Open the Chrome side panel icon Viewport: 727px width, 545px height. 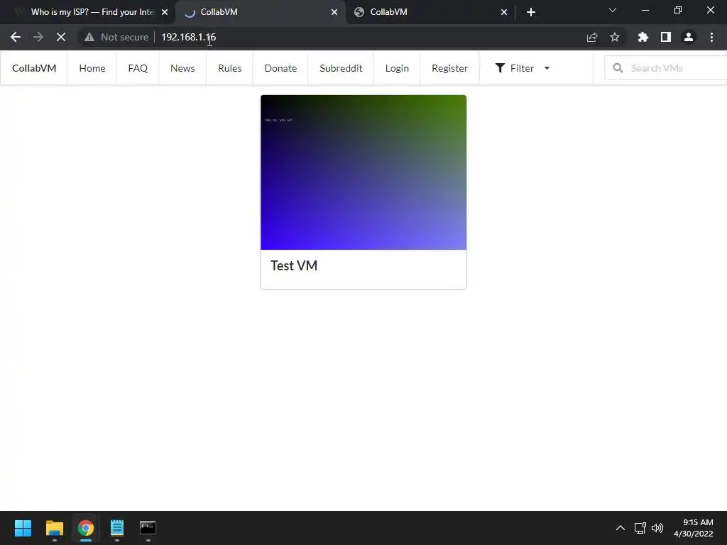666,37
